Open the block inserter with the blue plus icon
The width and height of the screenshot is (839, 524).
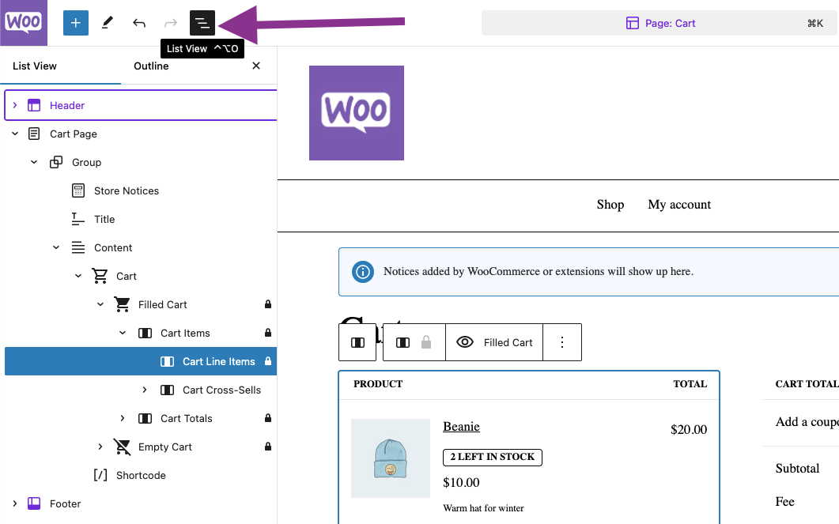76,22
